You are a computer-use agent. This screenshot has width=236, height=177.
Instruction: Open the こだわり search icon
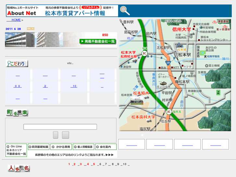tap(17, 63)
